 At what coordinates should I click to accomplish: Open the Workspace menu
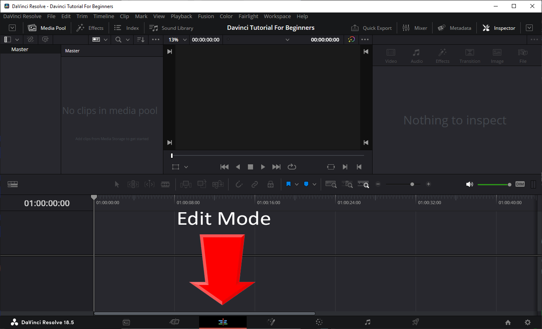coord(277,16)
